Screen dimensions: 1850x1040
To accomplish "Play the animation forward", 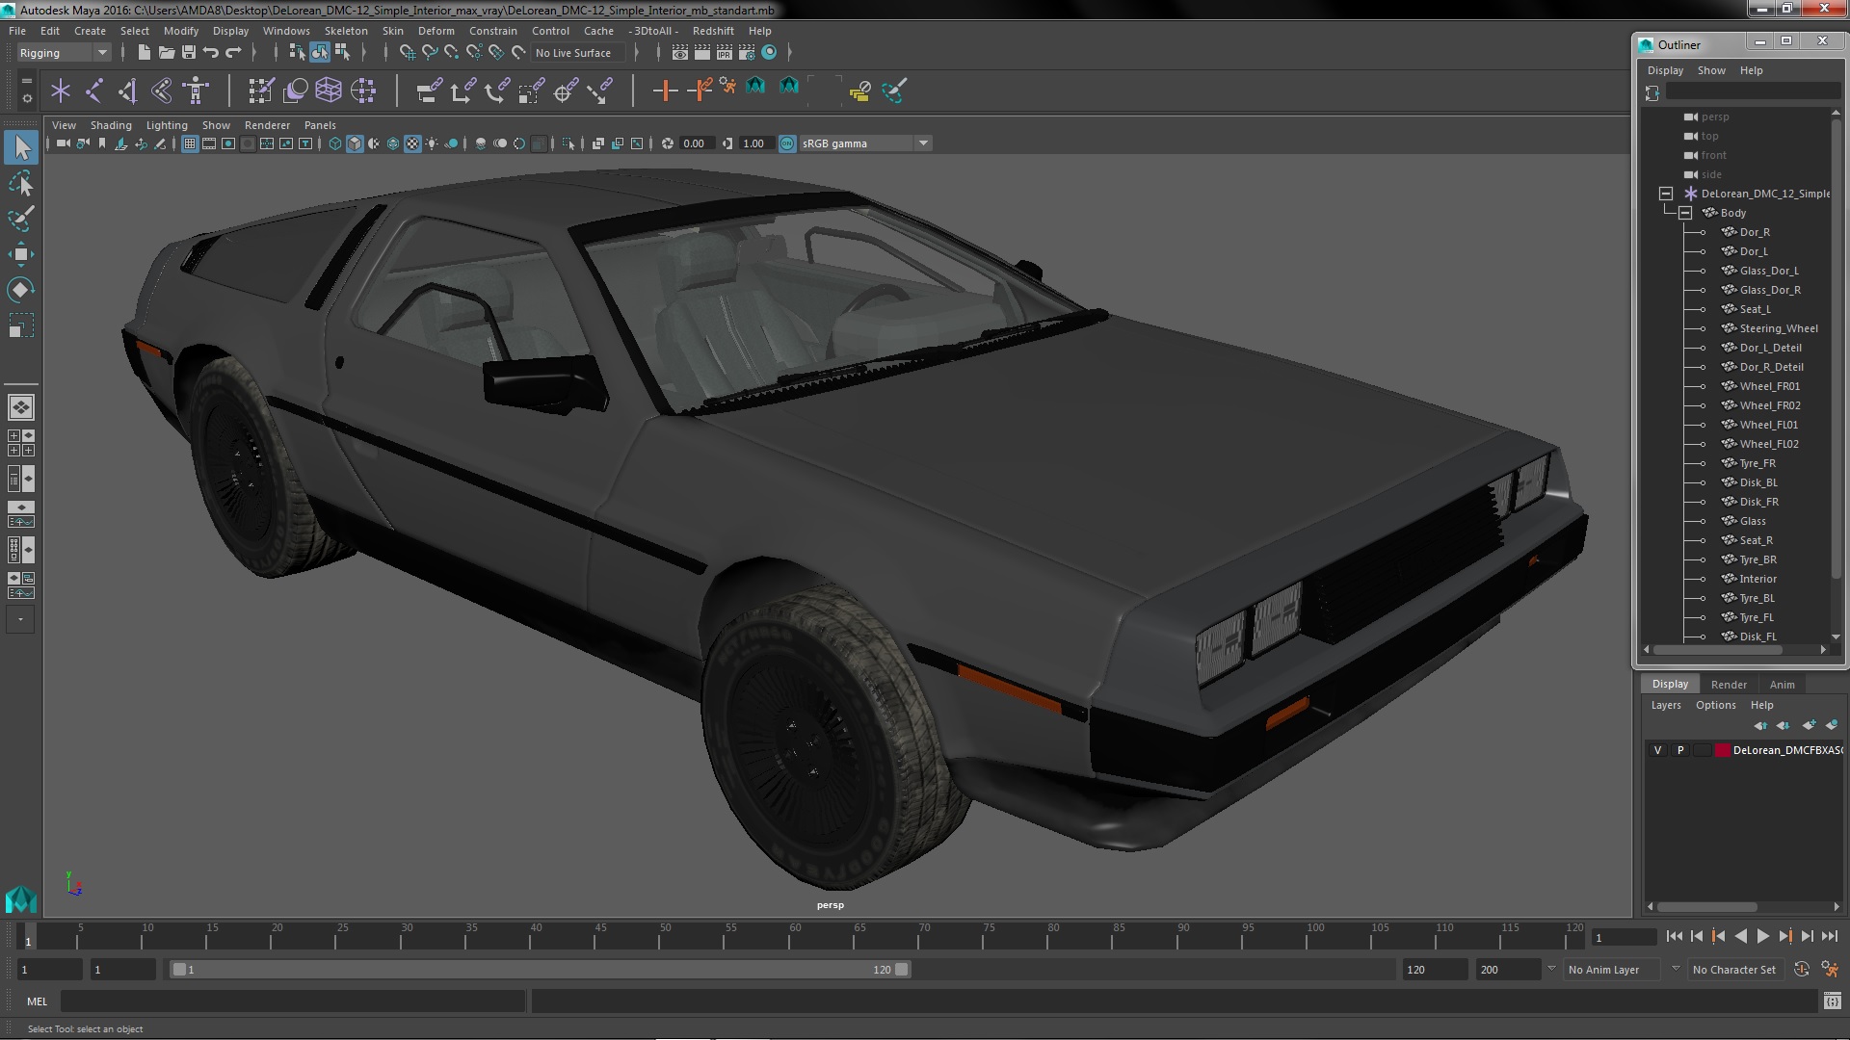I will click(x=1762, y=936).
